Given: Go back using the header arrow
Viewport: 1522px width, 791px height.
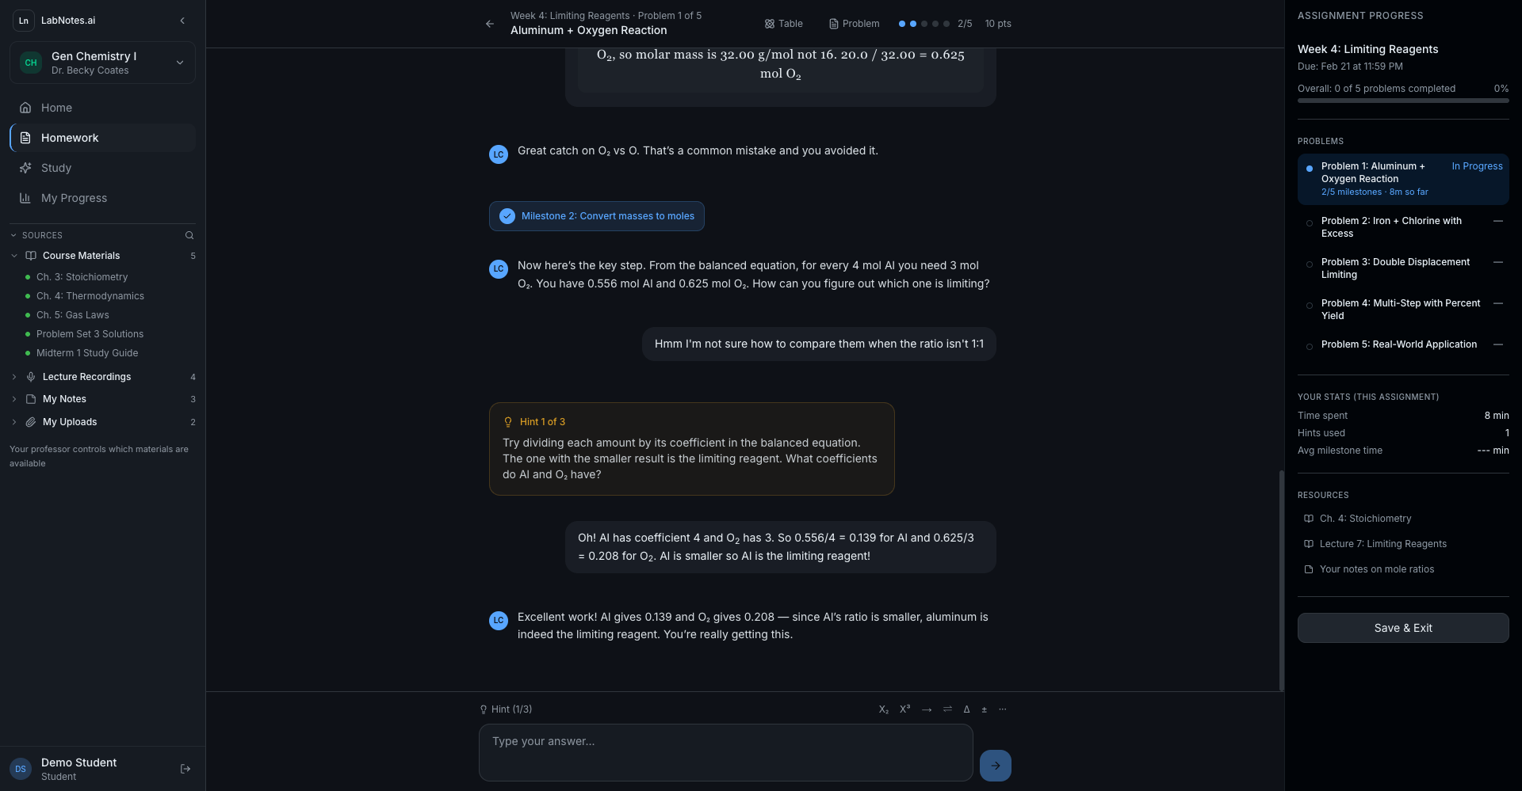Looking at the screenshot, I should (x=490, y=24).
